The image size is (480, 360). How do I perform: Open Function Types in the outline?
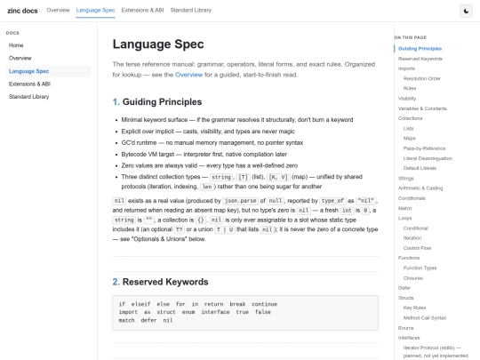(x=420, y=268)
